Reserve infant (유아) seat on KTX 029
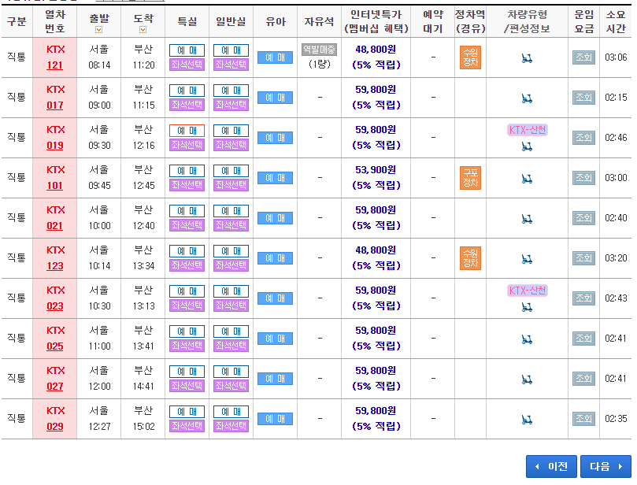 click(275, 419)
